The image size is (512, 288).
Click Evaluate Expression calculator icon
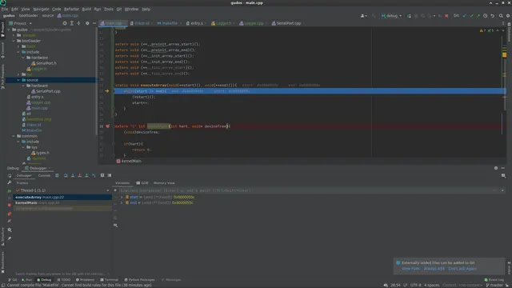tap(102, 175)
